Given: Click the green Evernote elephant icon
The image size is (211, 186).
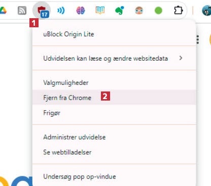Looking at the screenshot, I should (x=120, y=11).
